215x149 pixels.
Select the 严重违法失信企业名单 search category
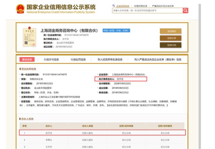click(163, 6)
